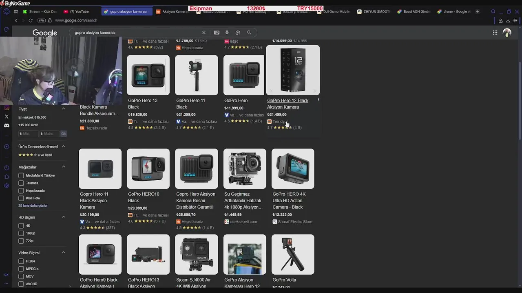Submit search with magnifier icon
The width and height of the screenshot is (522, 293).
click(x=249, y=33)
